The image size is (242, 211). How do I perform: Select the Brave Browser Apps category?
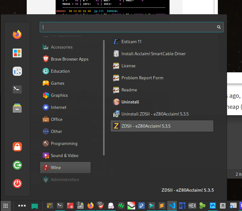click(x=65, y=59)
